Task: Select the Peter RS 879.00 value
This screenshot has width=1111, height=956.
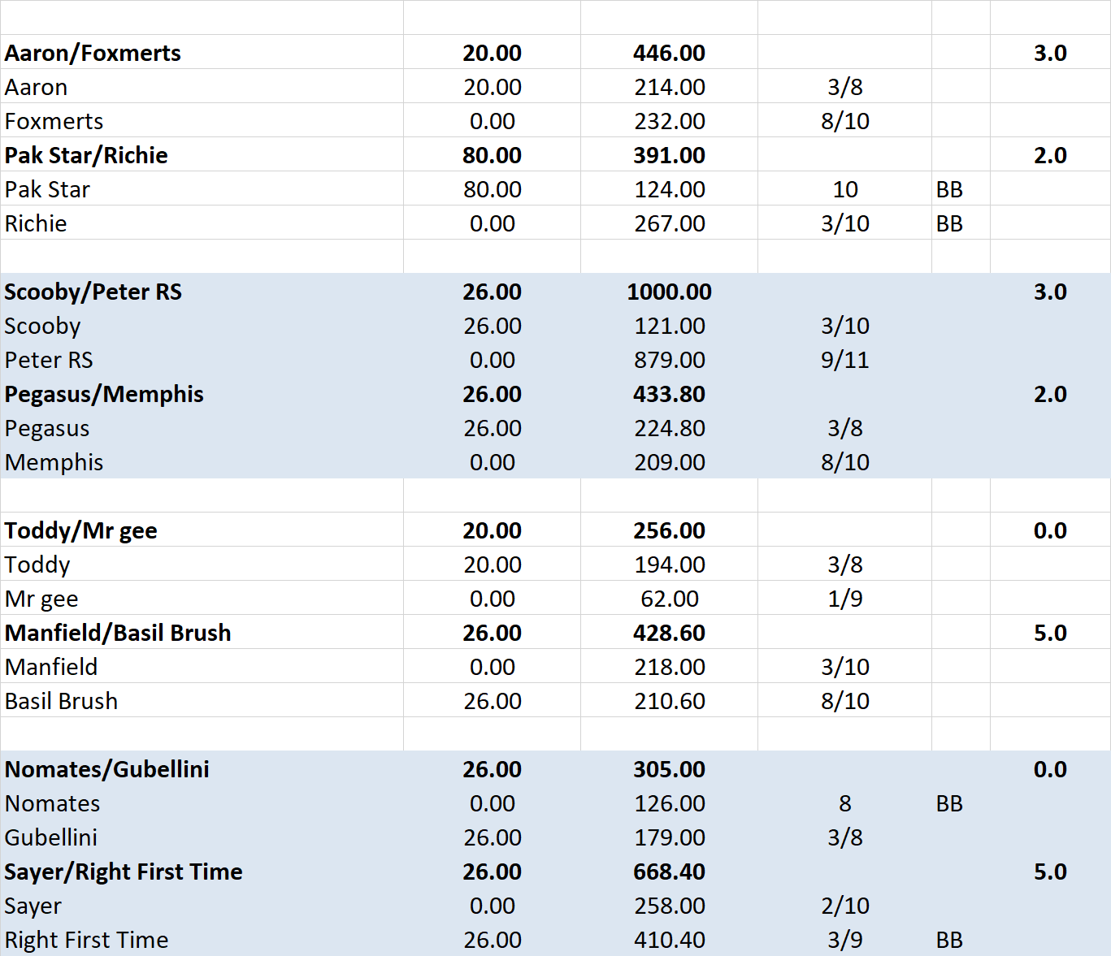Action: (669, 360)
